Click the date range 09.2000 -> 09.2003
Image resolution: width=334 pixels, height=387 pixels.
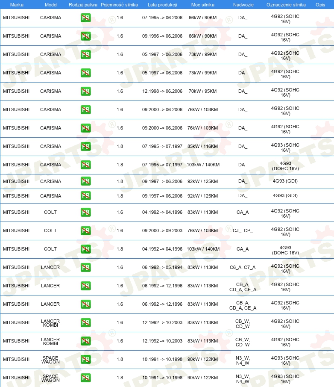(x=162, y=230)
